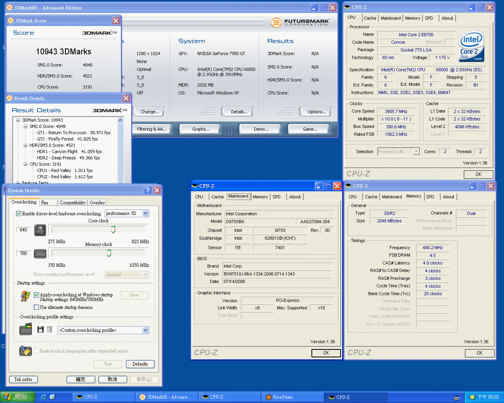
Task: Open SPD tab in CPU-Z Mainboard window
Action: point(276,197)
